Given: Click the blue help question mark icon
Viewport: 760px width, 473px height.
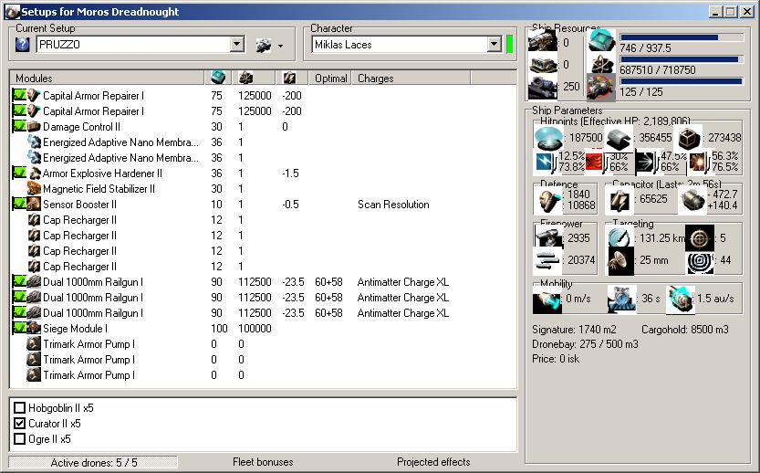Looking at the screenshot, I should [22, 45].
